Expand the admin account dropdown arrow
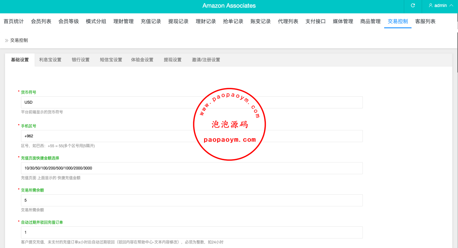This screenshot has width=458, height=248. click(451, 6)
